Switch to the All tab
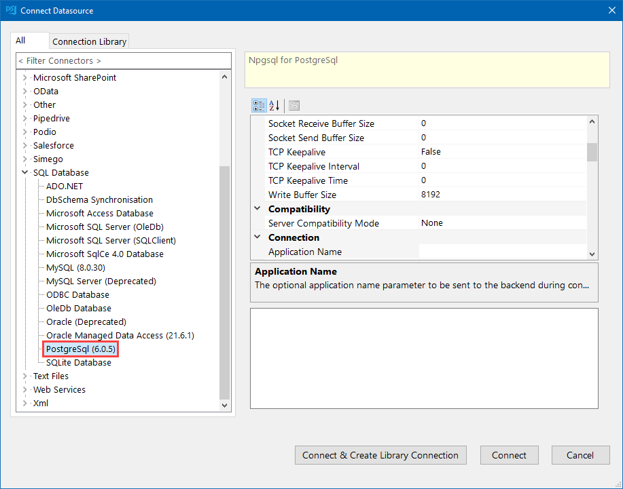 click(x=29, y=41)
